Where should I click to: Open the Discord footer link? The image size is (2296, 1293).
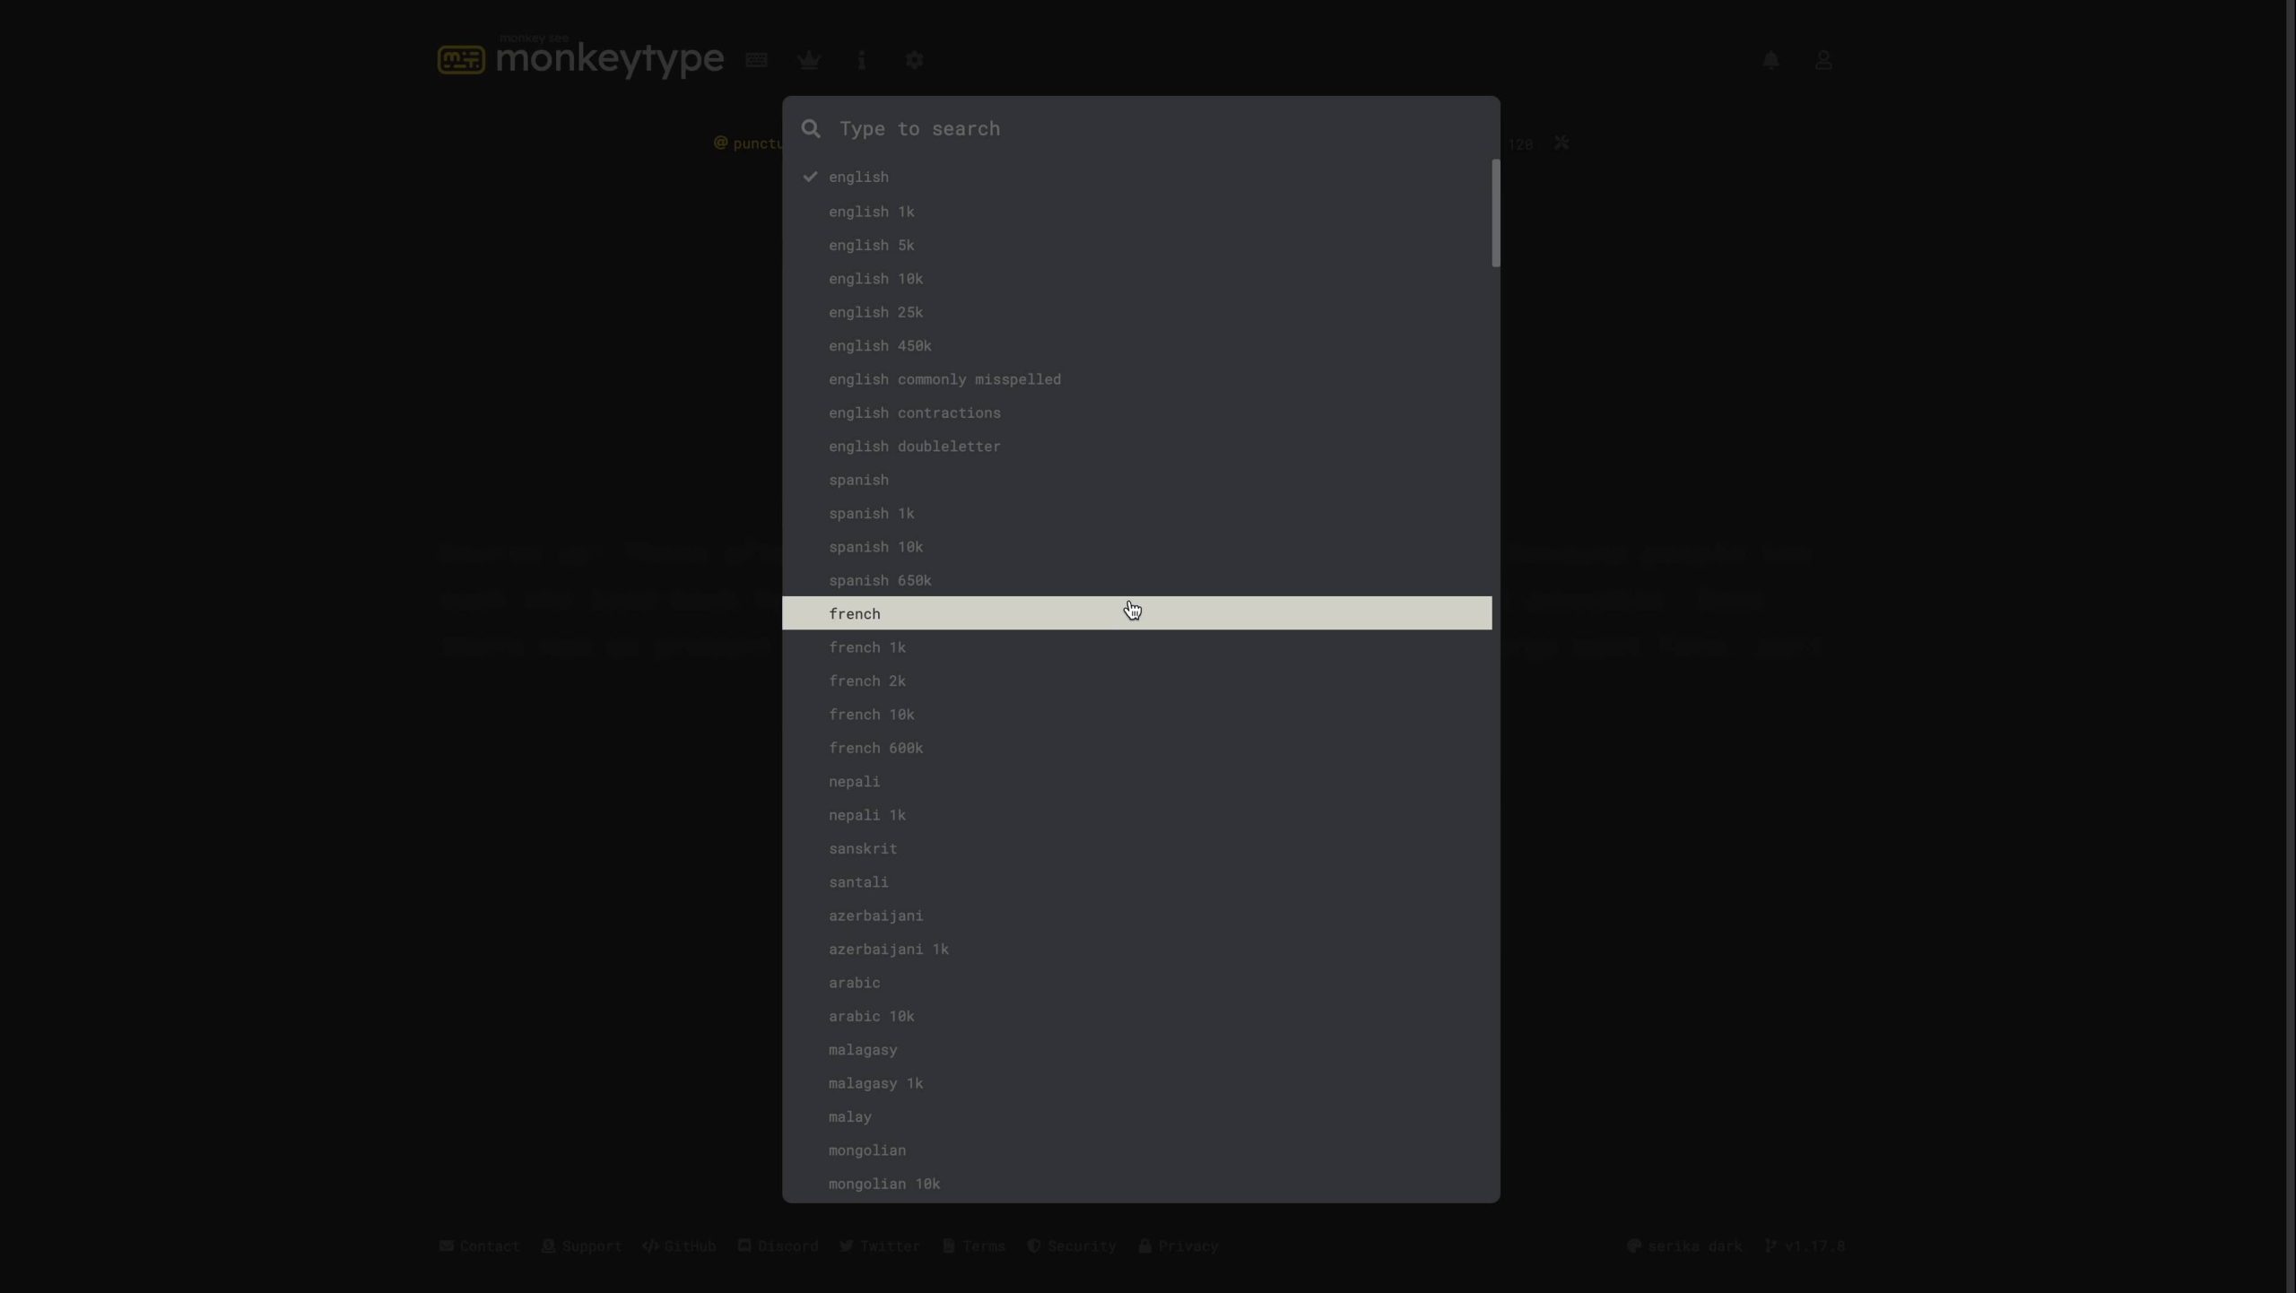click(x=778, y=1246)
